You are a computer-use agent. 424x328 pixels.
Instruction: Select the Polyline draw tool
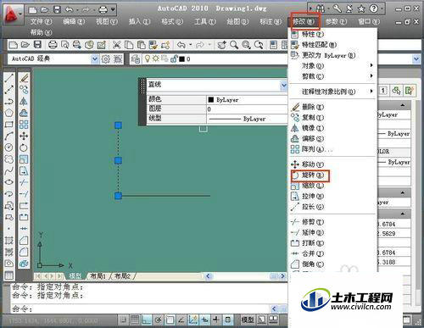pos(9,101)
